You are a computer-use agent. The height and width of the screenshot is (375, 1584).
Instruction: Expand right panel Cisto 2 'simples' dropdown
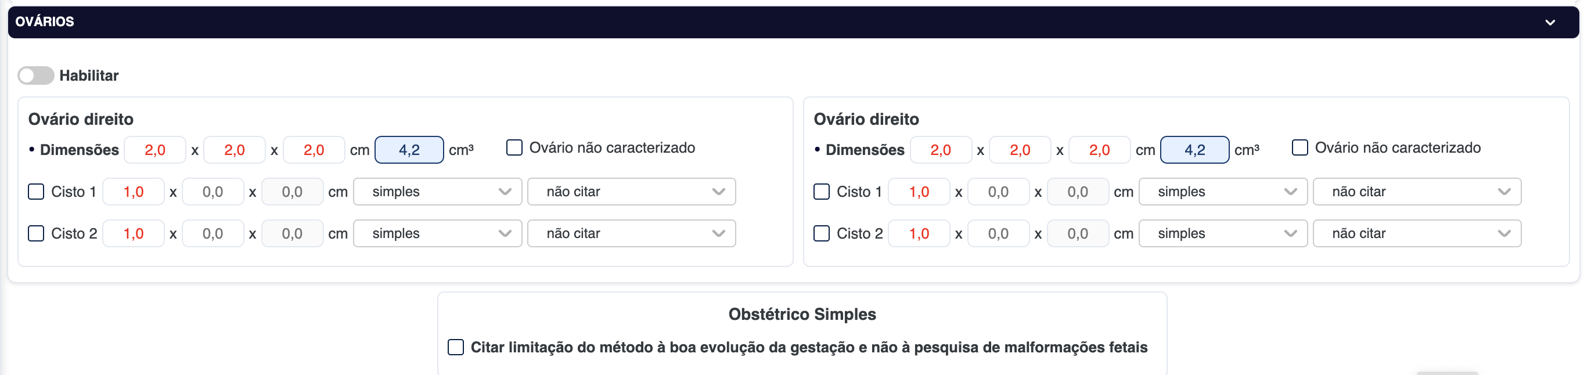pos(1222,233)
